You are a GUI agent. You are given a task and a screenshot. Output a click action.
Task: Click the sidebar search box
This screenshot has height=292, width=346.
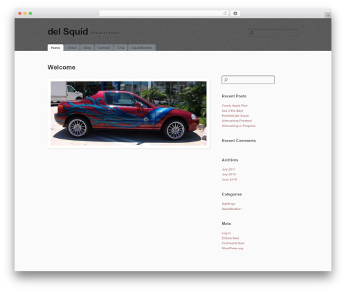click(248, 79)
